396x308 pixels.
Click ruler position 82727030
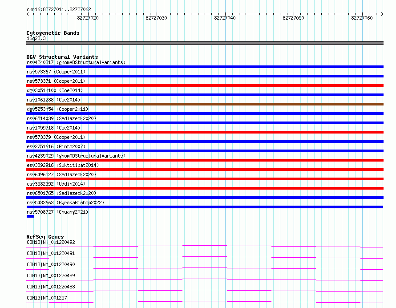tap(156, 18)
